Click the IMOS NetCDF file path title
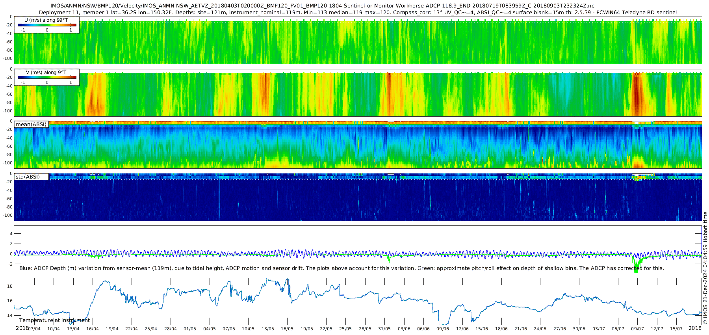This screenshot has width=709, height=335. (x=322, y=6)
